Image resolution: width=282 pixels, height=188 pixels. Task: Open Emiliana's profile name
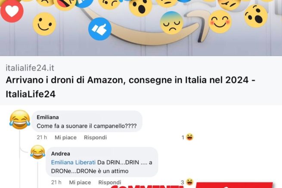point(48,117)
